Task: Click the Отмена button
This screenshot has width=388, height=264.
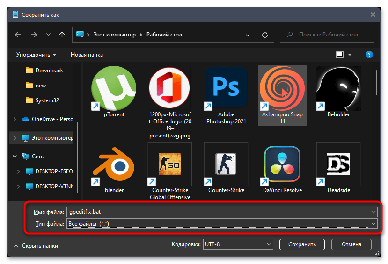Action: pyautogui.click(x=351, y=244)
